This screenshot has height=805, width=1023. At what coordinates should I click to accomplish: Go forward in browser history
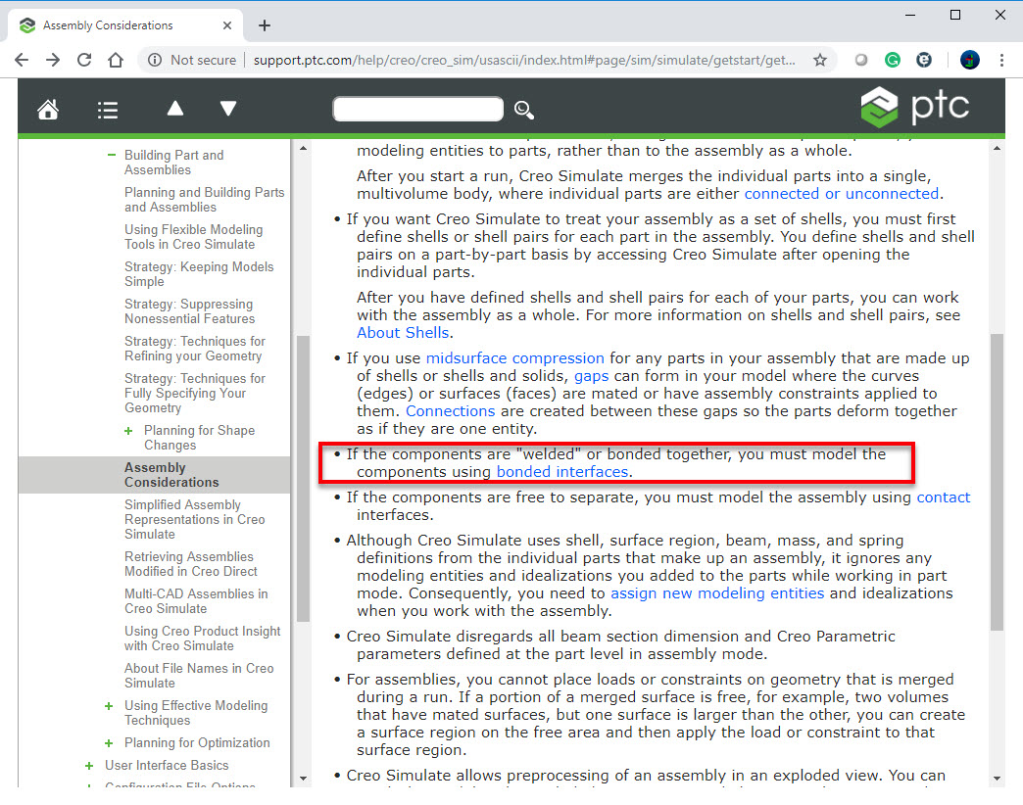click(53, 60)
